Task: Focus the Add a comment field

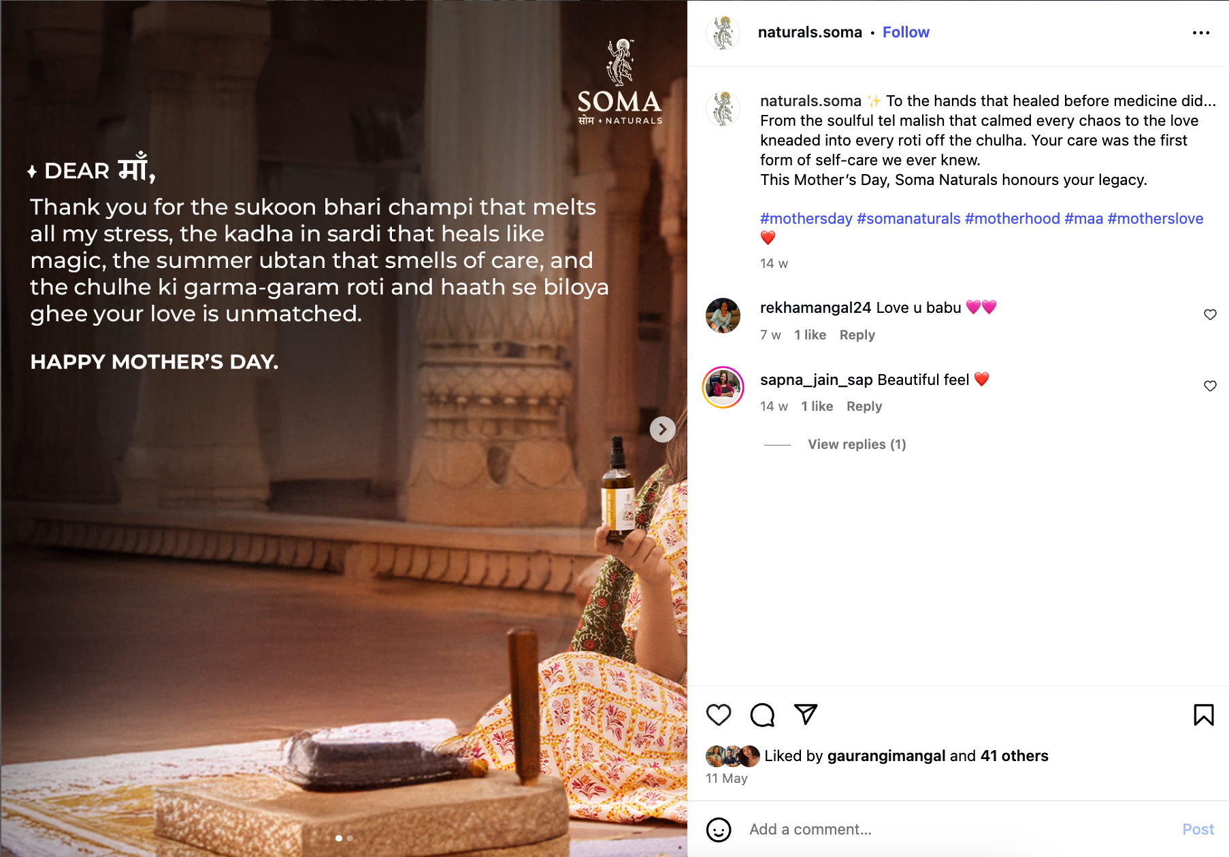Action: pos(960,829)
